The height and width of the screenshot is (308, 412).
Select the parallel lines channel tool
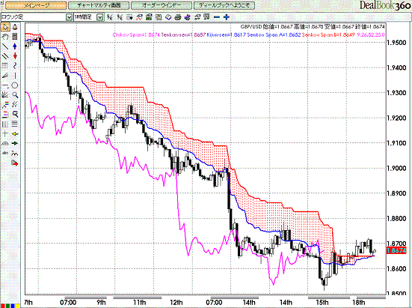5,56
